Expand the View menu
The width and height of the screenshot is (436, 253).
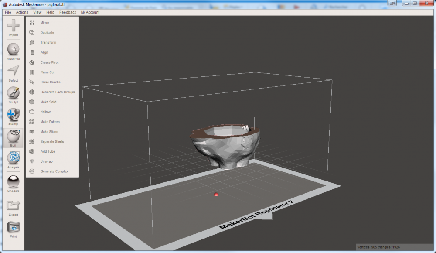click(37, 12)
